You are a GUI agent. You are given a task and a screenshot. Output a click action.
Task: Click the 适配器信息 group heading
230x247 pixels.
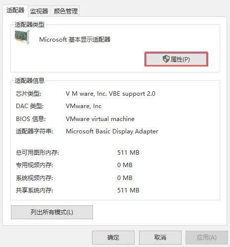click(30, 81)
